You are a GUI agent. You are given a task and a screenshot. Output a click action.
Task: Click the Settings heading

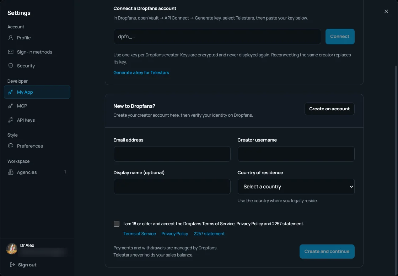pyautogui.click(x=19, y=13)
